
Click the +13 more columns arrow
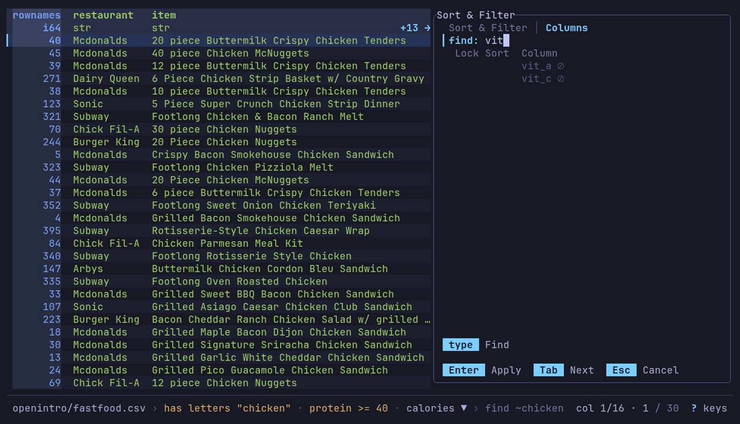point(415,28)
